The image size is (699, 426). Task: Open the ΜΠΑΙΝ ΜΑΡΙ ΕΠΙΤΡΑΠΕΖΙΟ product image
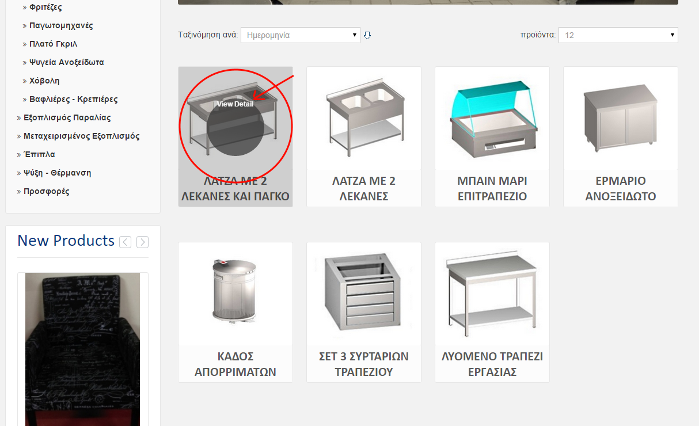(x=492, y=118)
